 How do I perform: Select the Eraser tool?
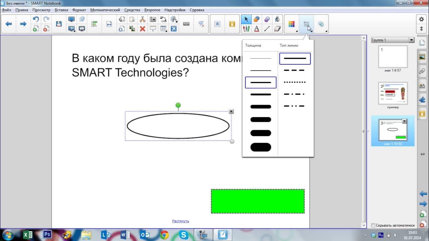pyautogui.click(x=277, y=29)
